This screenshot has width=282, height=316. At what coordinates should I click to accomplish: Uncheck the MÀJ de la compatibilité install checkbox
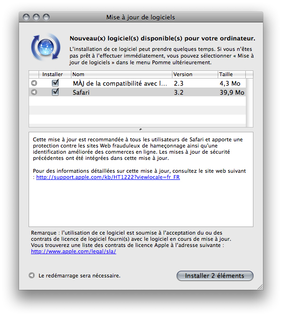point(55,83)
